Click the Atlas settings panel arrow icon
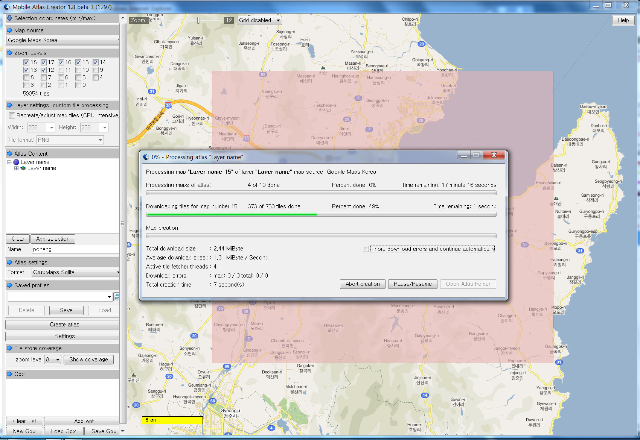 [10, 262]
